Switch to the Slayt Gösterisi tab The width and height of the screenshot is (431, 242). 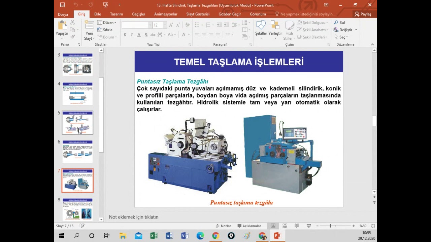tap(198, 14)
